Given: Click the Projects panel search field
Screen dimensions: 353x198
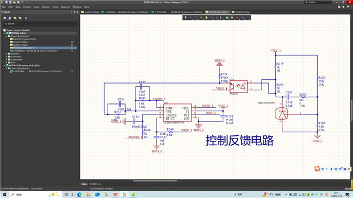Looking at the screenshot, I should 40,24.
